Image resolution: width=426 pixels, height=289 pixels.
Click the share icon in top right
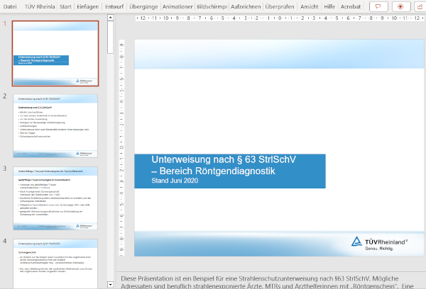[x=421, y=6]
